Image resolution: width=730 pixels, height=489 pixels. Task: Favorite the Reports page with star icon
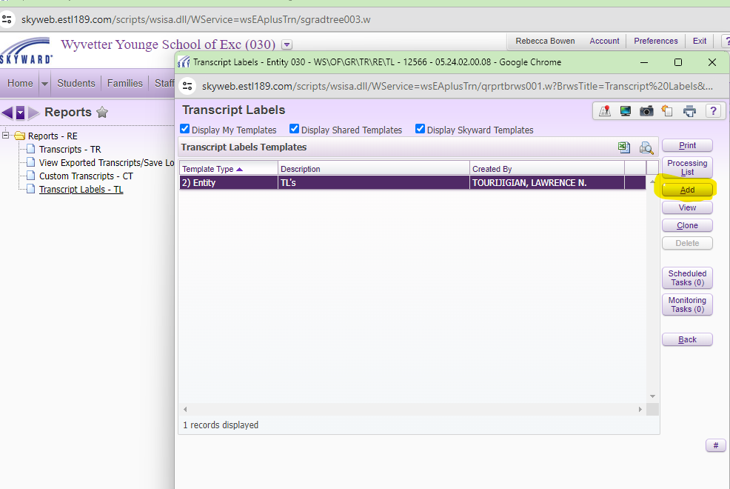pyautogui.click(x=102, y=113)
